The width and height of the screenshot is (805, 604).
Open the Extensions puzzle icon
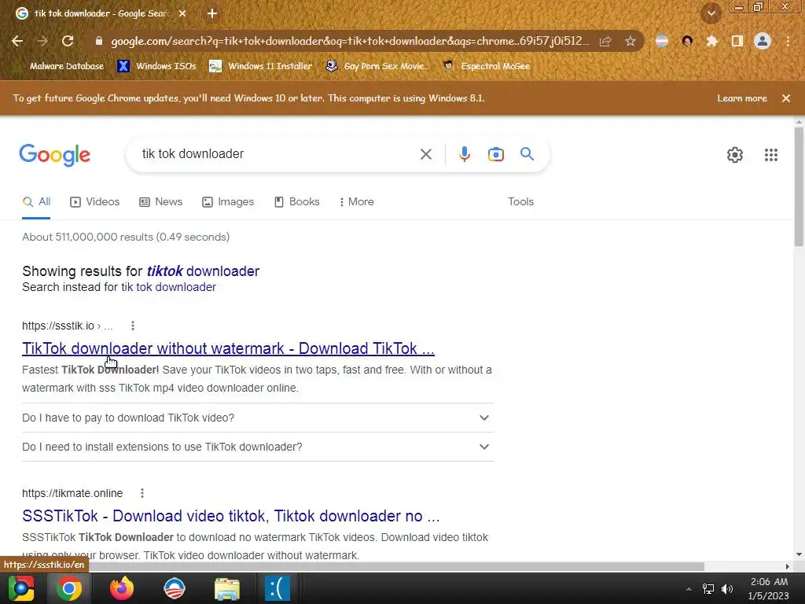(x=711, y=41)
